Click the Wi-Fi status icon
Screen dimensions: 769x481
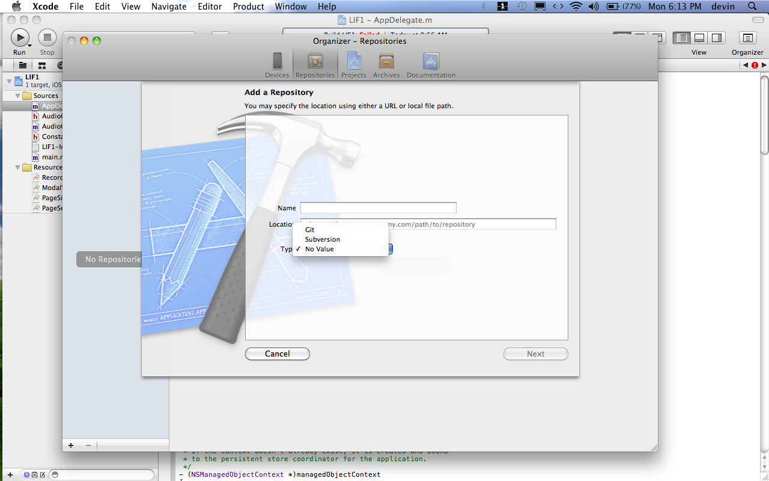point(576,7)
